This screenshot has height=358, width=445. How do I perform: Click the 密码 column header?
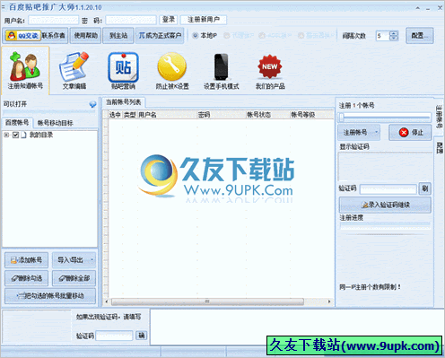click(x=222, y=115)
